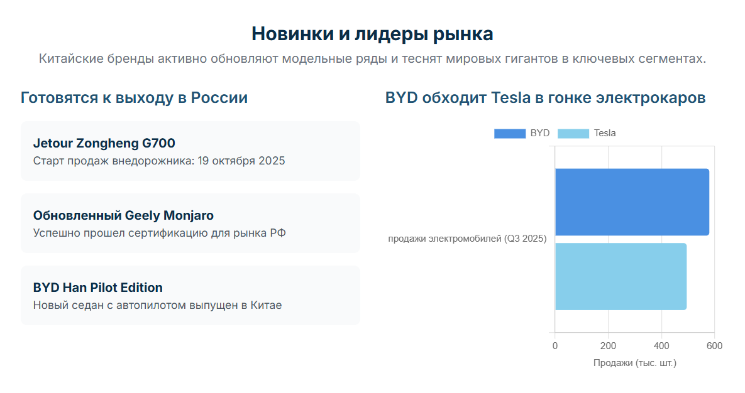The image size is (745, 393).
Task: Toggle the Tesla legend color swatch
Action: [573, 133]
